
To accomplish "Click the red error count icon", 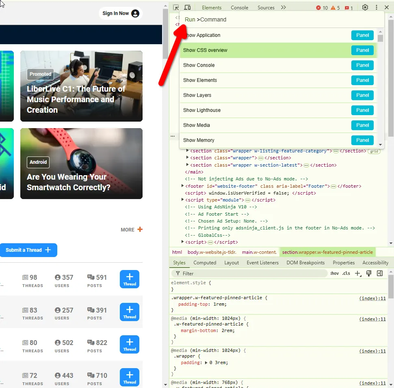I will (x=319, y=8).
